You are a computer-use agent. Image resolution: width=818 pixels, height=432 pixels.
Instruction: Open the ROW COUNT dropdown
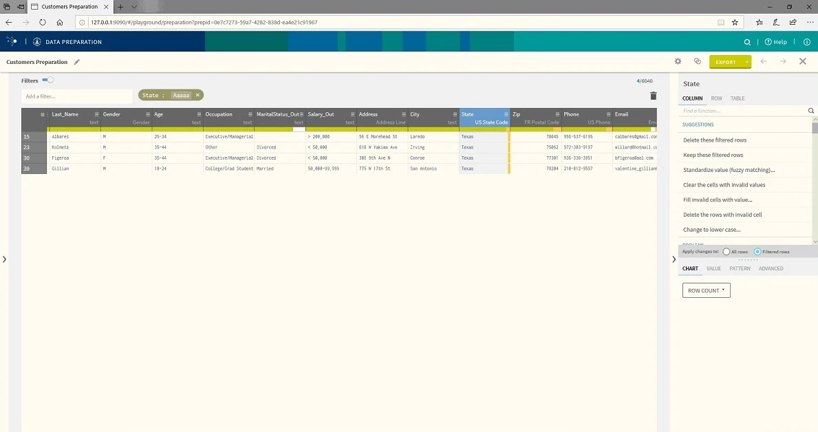[x=707, y=290]
